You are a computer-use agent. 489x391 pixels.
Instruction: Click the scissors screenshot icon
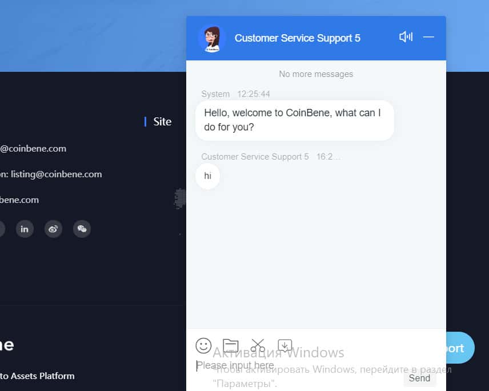(258, 345)
